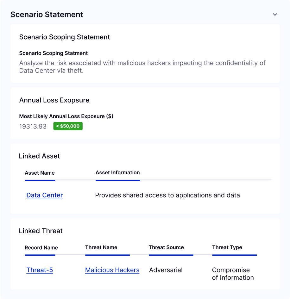
Task: Select the Asset Information column header
Action: 117,172
